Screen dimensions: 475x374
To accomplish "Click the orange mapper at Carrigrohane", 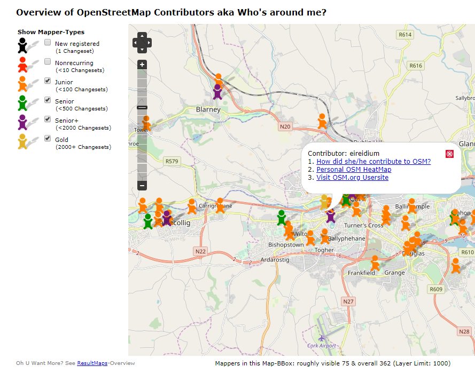I will pyautogui.click(x=220, y=206).
